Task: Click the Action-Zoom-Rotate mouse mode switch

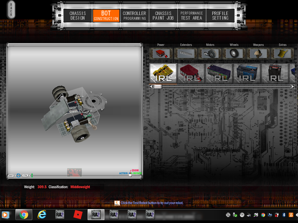Action: tap(130, 174)
